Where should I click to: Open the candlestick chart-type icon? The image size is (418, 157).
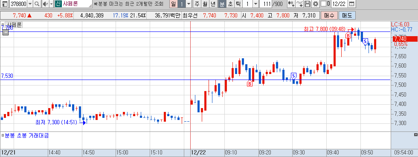(x=291, y=4)
